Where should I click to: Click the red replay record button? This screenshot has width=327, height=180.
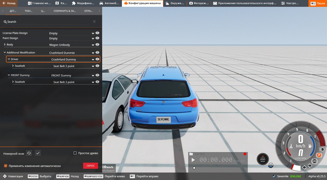point(245,154)
